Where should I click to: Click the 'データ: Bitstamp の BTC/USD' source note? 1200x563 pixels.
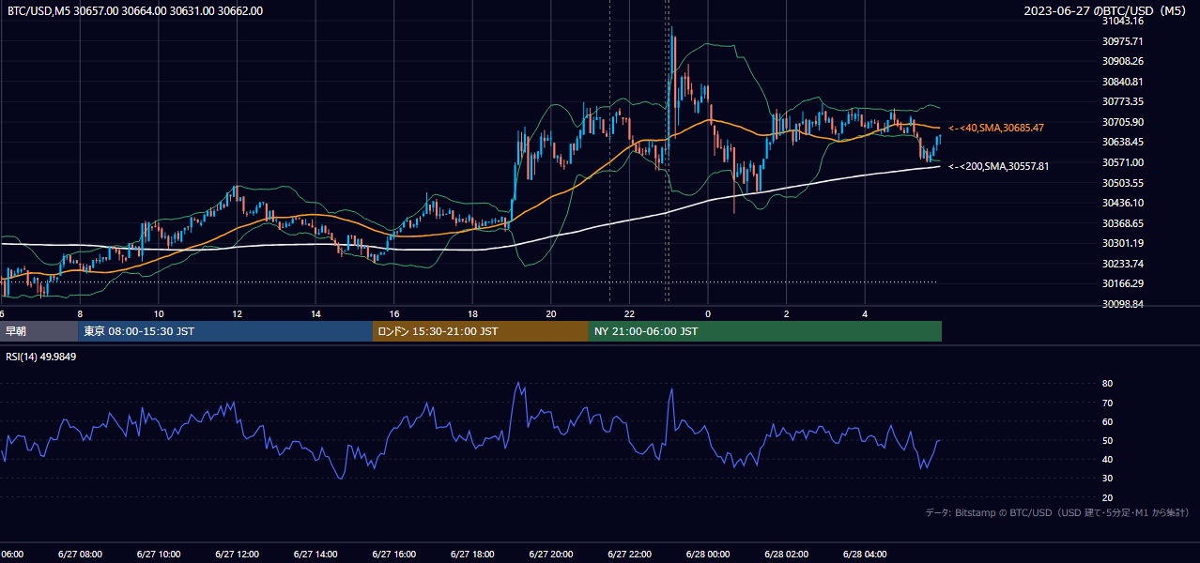(1057, 512)
